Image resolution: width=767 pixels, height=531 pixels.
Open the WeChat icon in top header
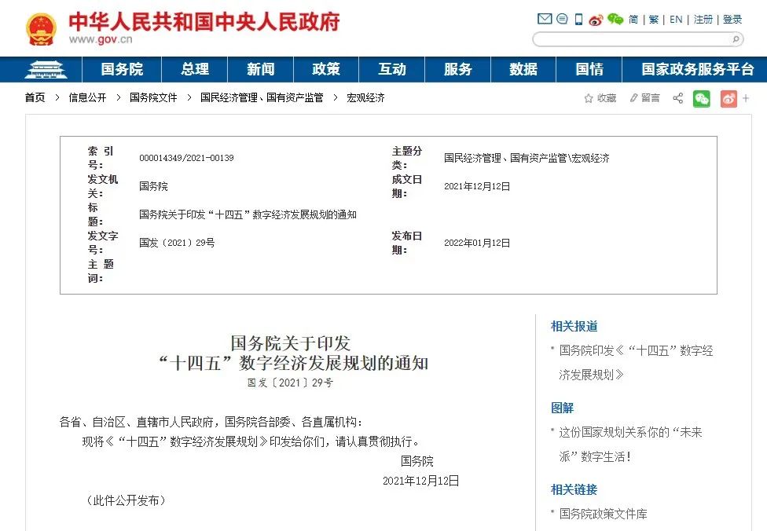pyautogui.click(x=615, y=19)
